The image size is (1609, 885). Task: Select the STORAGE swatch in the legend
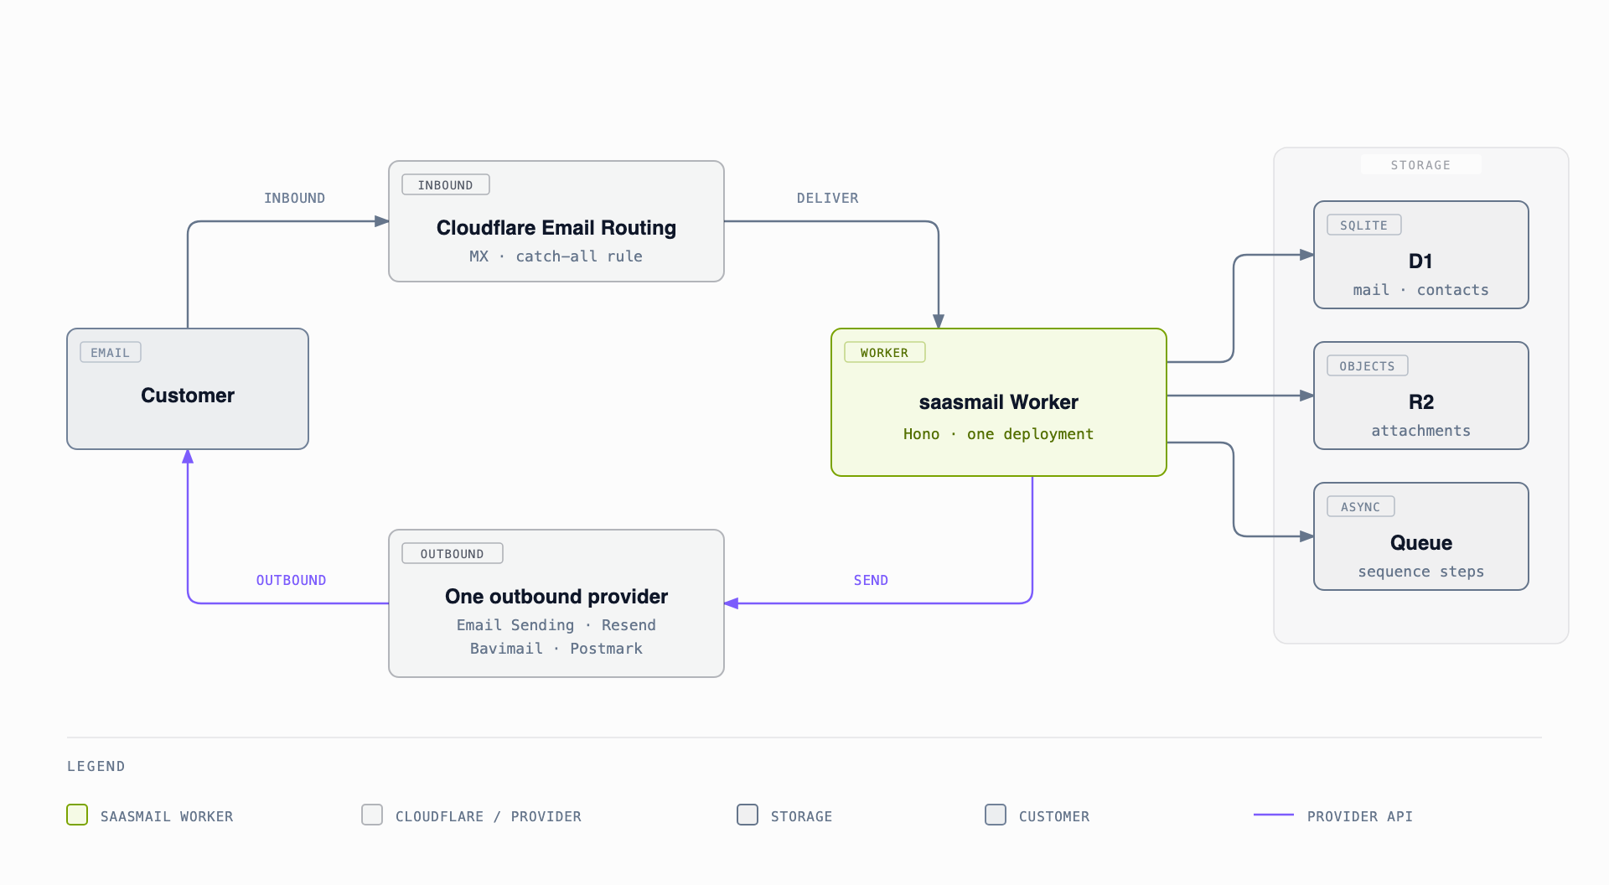point(748,815)
